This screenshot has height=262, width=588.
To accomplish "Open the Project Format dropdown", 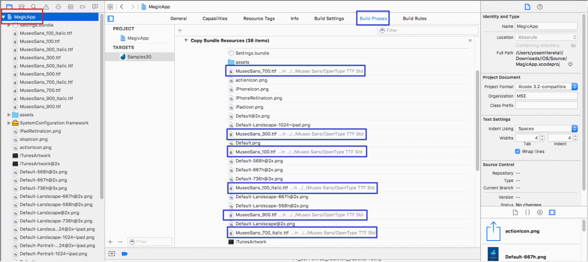I will [x=546, y=87].
